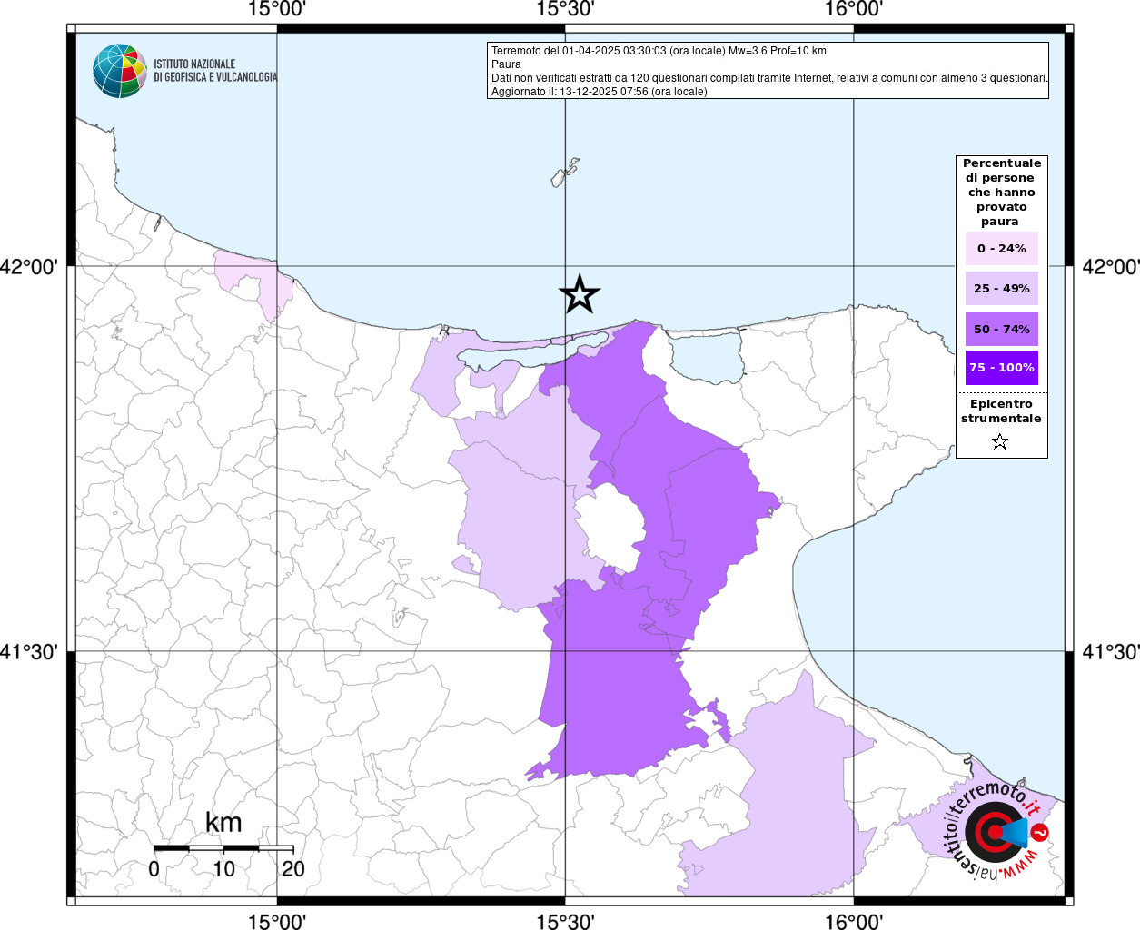
Task: Click the INGV globe logo
Action: tap(119, 71)
